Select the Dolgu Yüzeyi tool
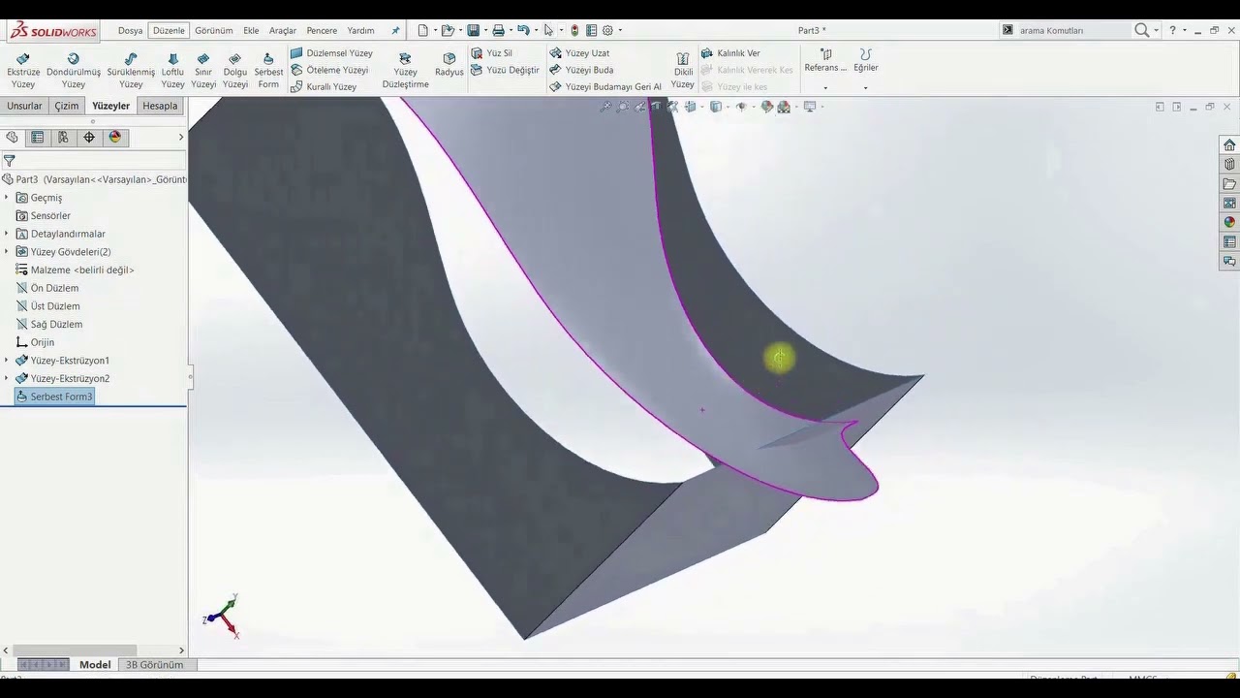 click(235, 71)
